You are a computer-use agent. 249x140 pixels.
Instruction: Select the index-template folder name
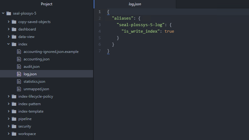point(31,111)
